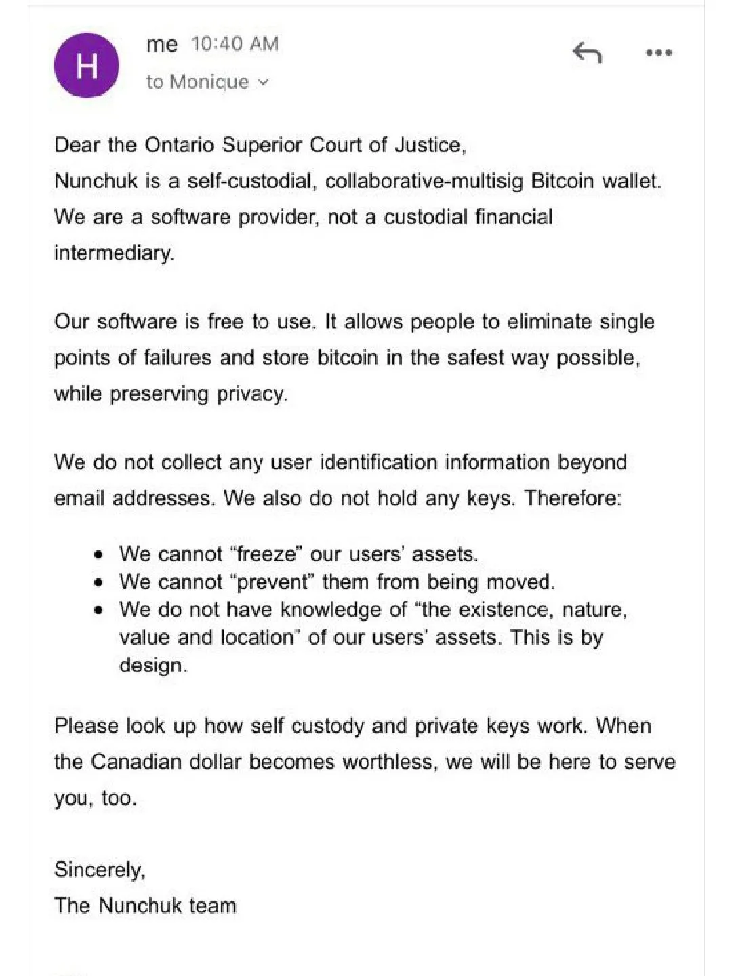Screen dimensions: 732x976
Task: Click the "We are a software provider" line
Action: [x=303, y=217]
